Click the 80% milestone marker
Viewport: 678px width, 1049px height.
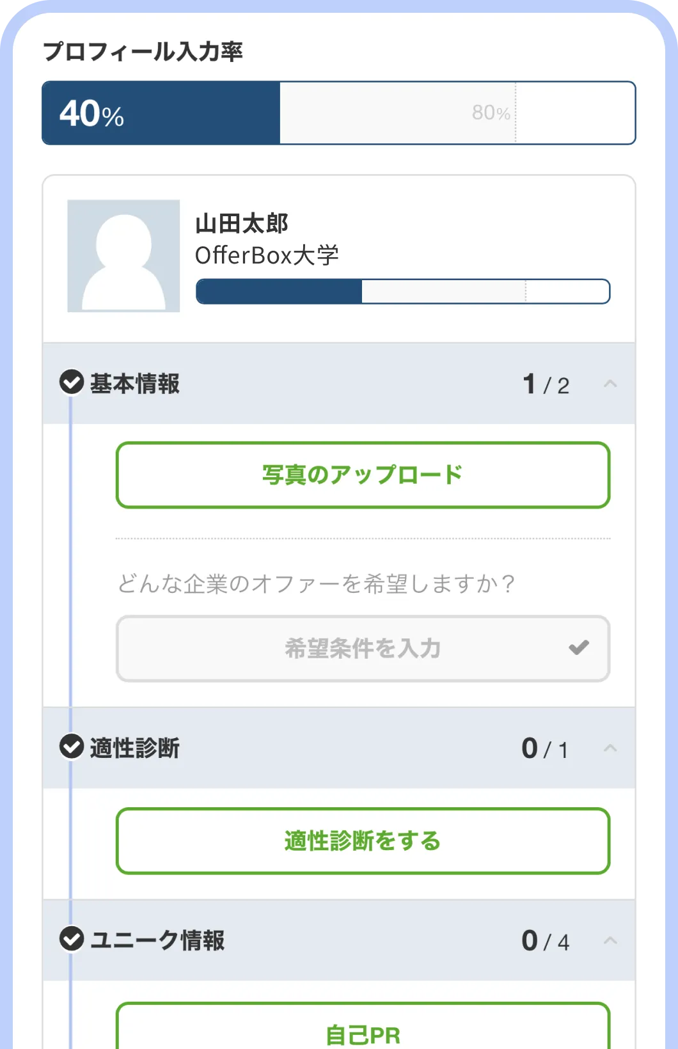tap(490, 113)
